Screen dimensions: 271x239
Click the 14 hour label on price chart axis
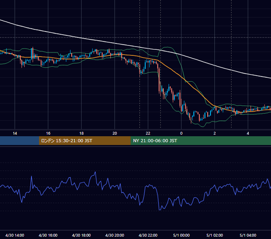[x=15, y=133]
